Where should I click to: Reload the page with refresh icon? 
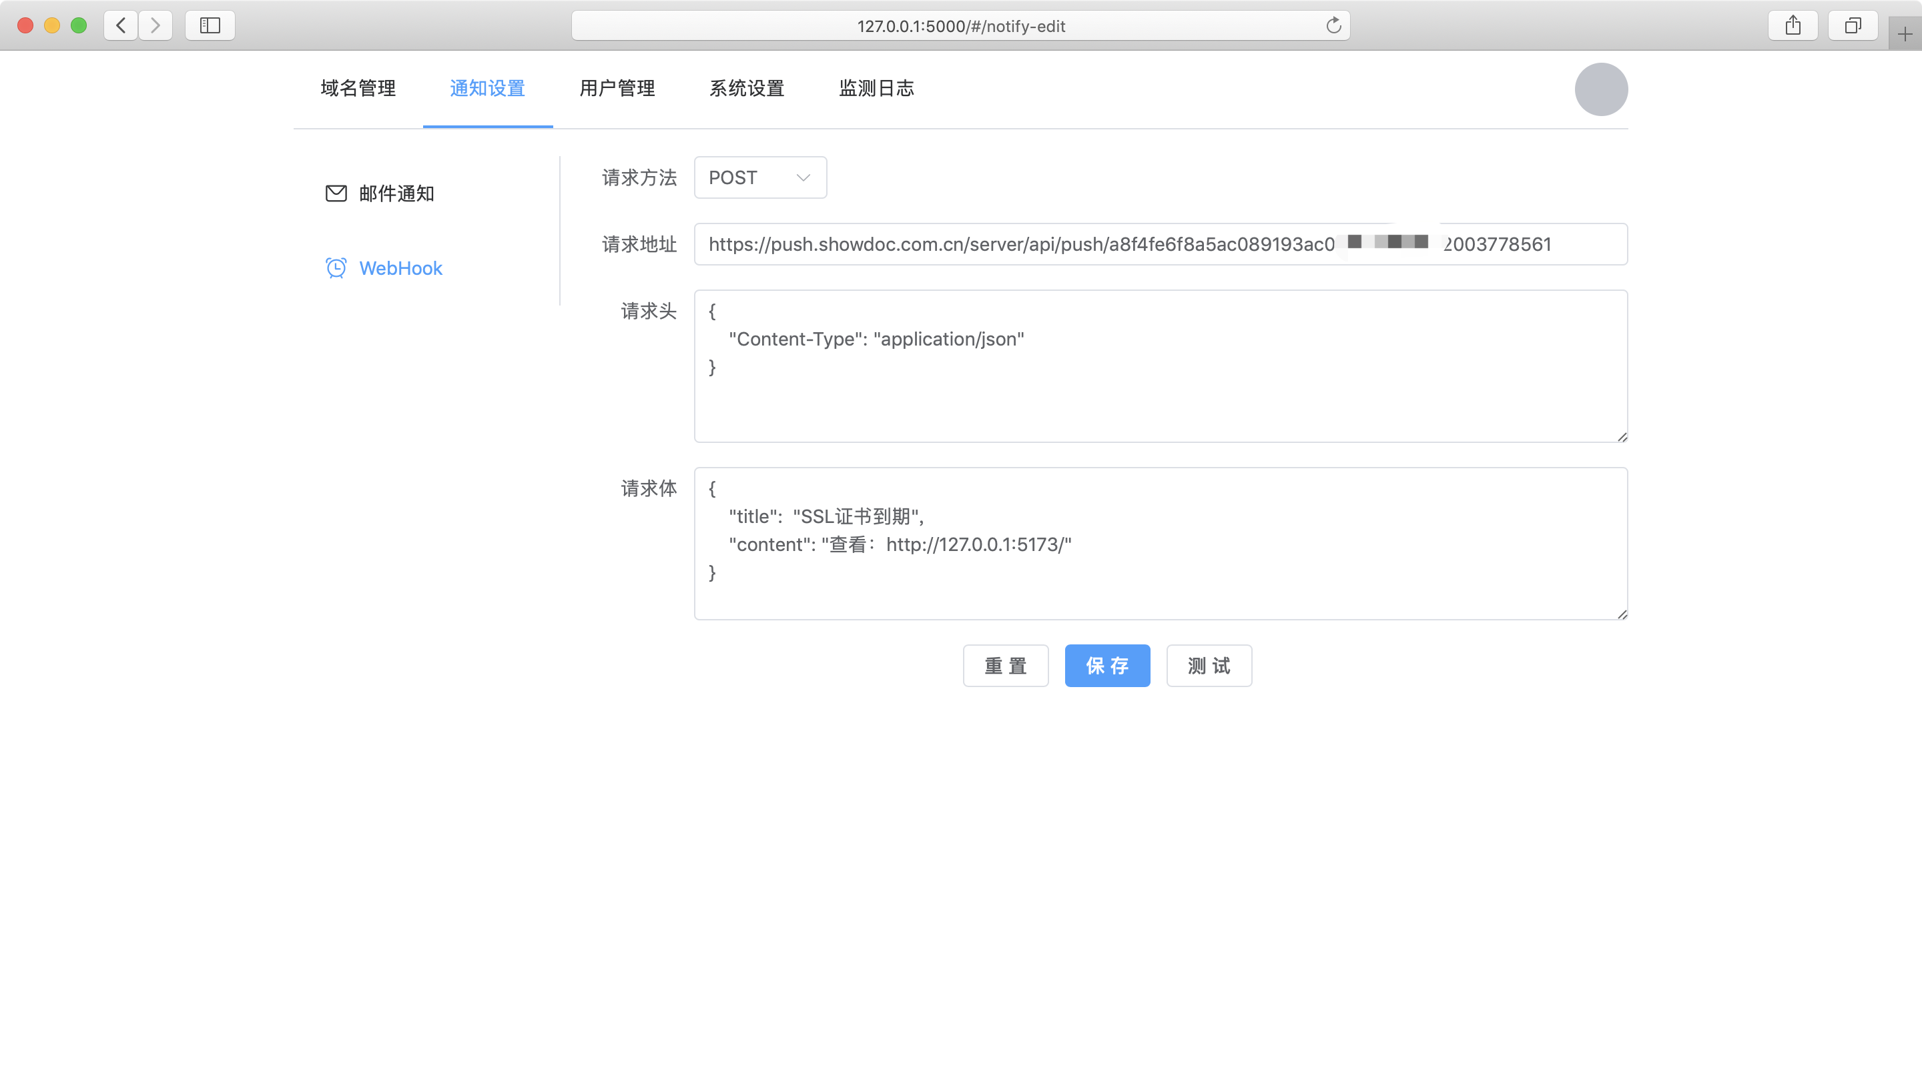1333,26
